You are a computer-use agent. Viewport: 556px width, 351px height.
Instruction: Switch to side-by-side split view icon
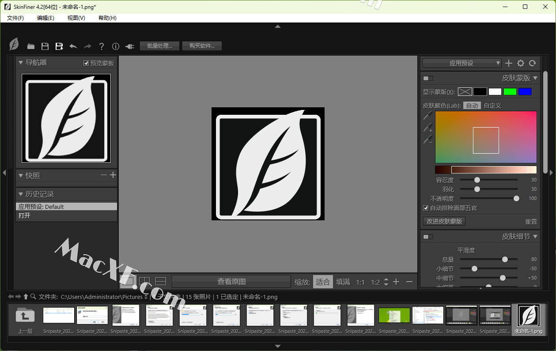[144, 281]
